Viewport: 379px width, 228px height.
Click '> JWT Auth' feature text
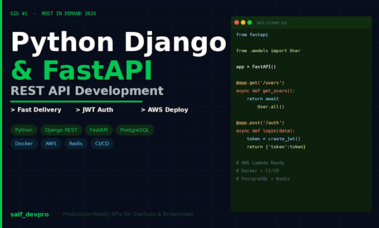pyautogui.click(x=94, y=110)
